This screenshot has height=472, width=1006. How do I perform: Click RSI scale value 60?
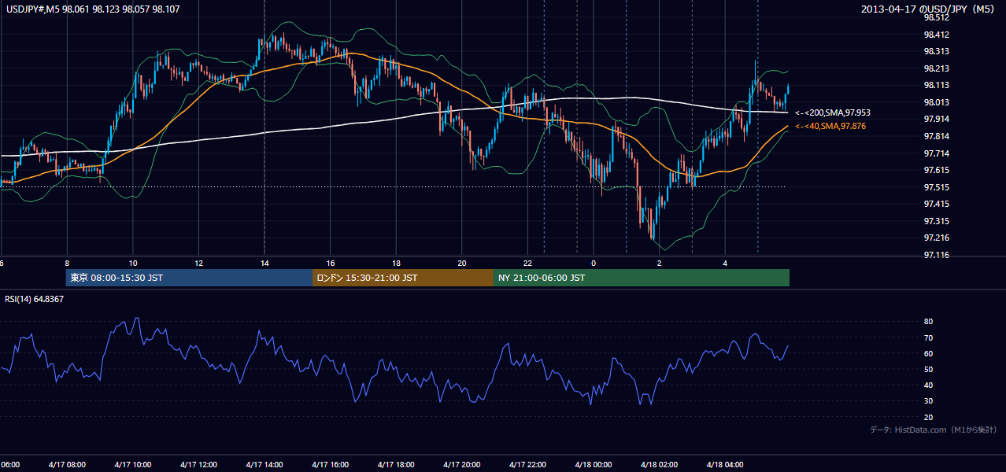tap(928, 353)
